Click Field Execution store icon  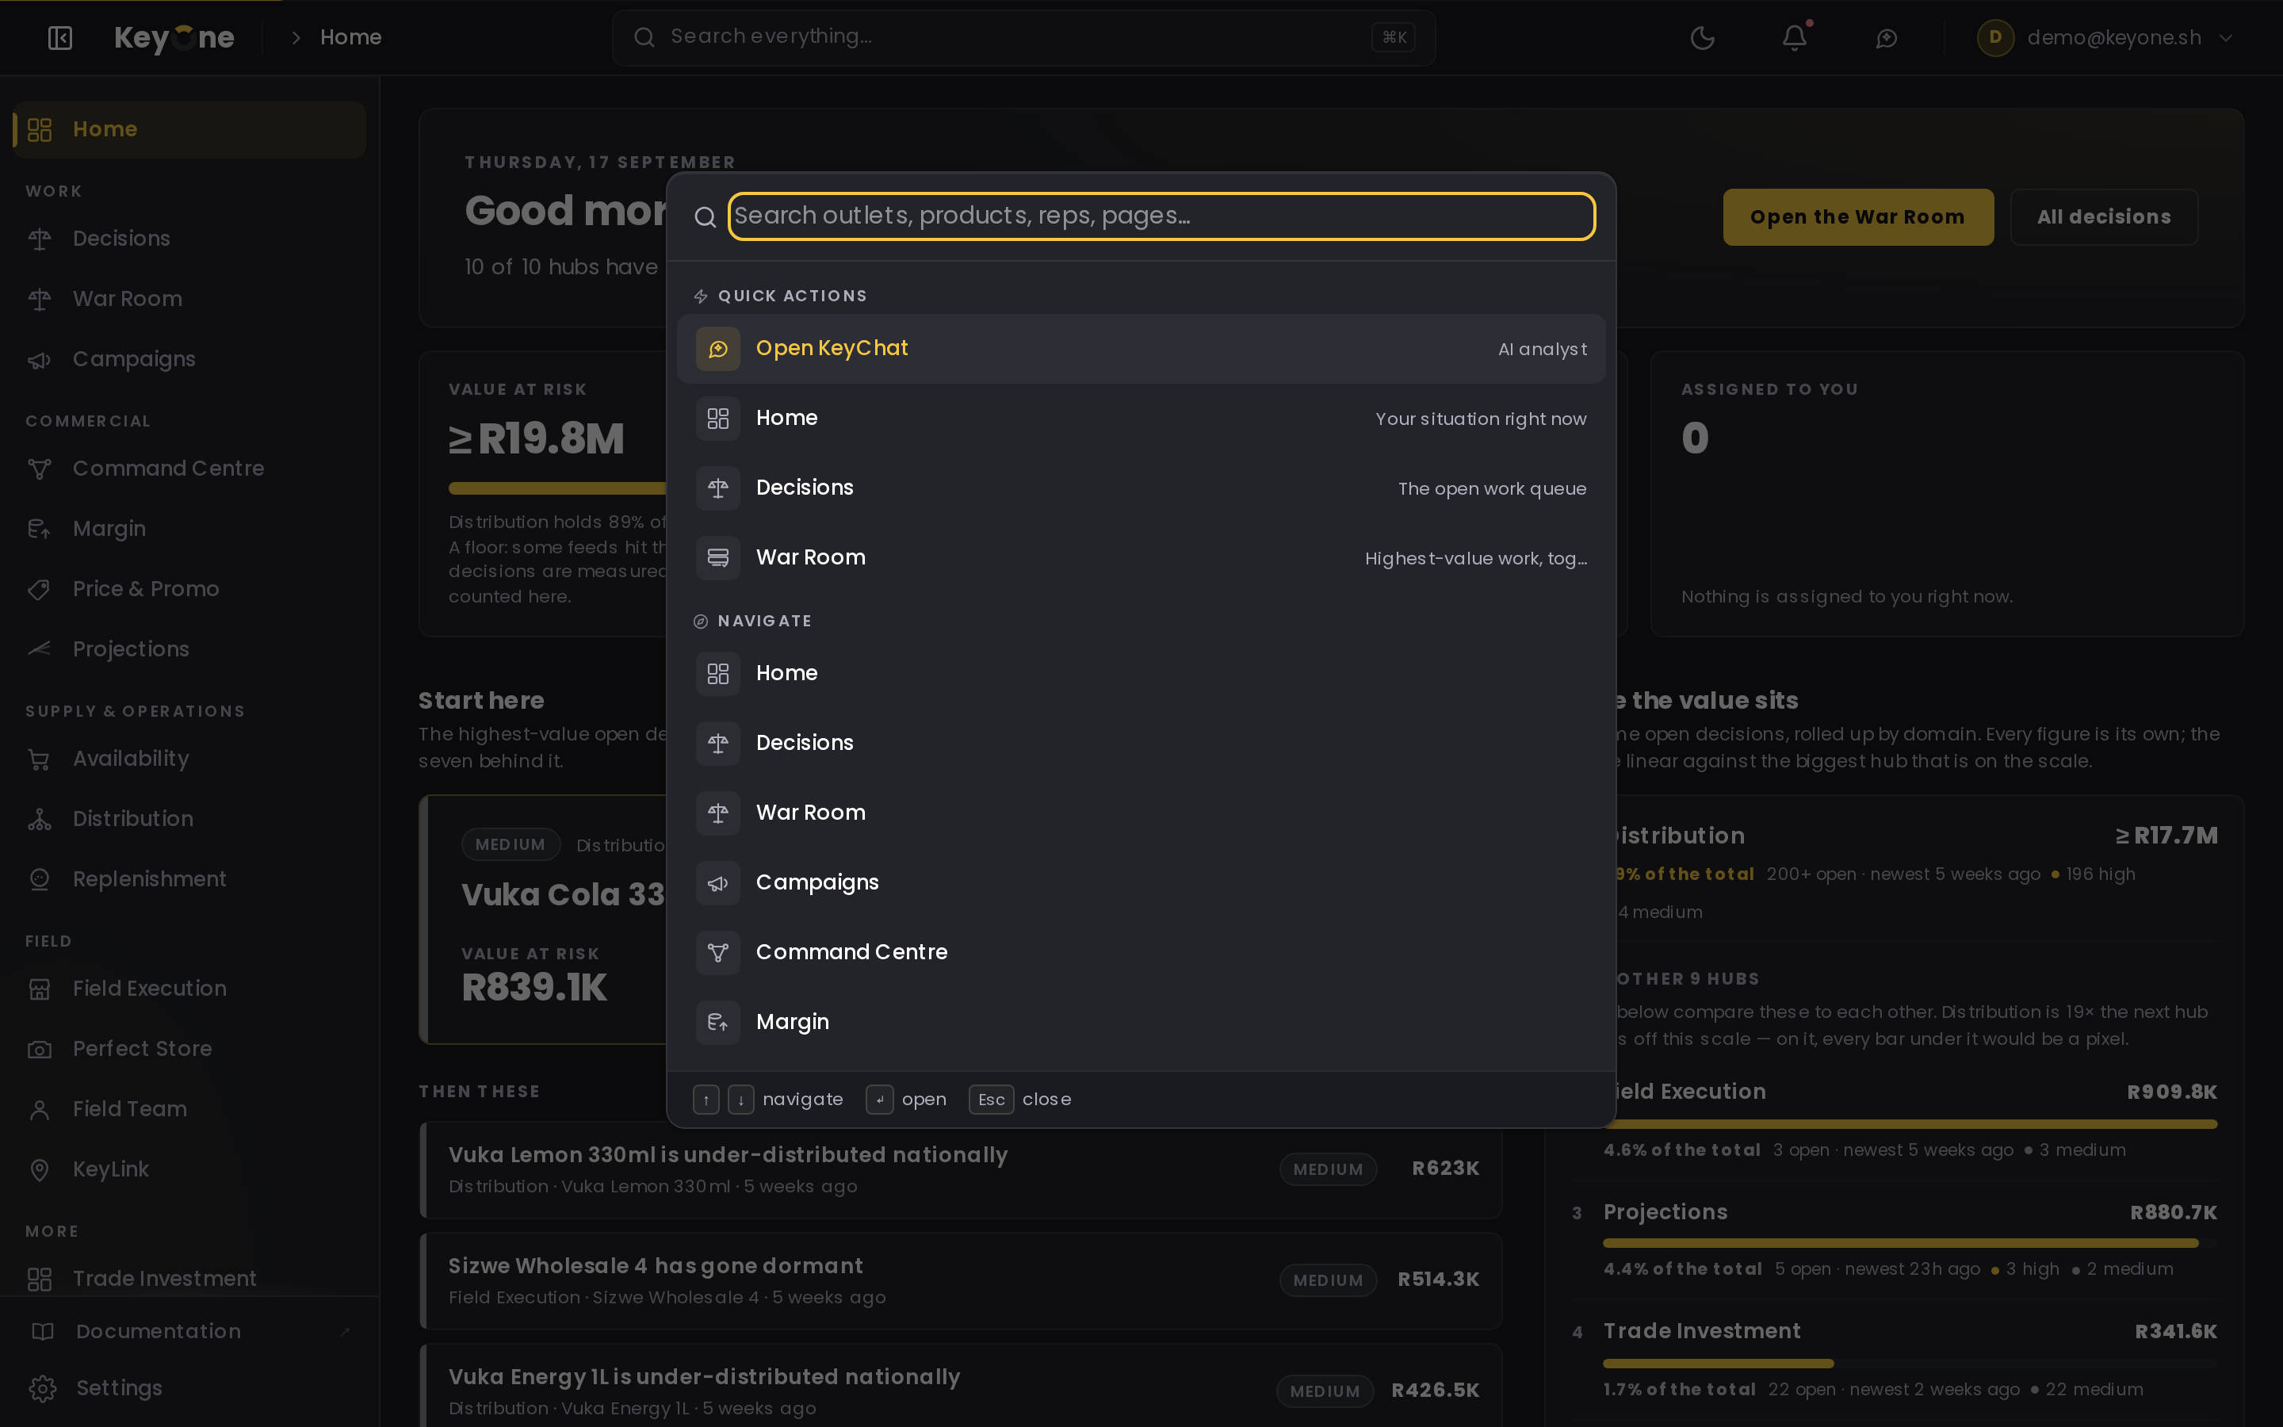pos(39,989)
